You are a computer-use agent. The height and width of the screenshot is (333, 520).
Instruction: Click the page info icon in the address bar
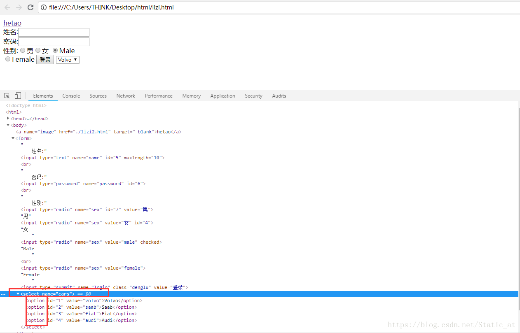point(44,7)
